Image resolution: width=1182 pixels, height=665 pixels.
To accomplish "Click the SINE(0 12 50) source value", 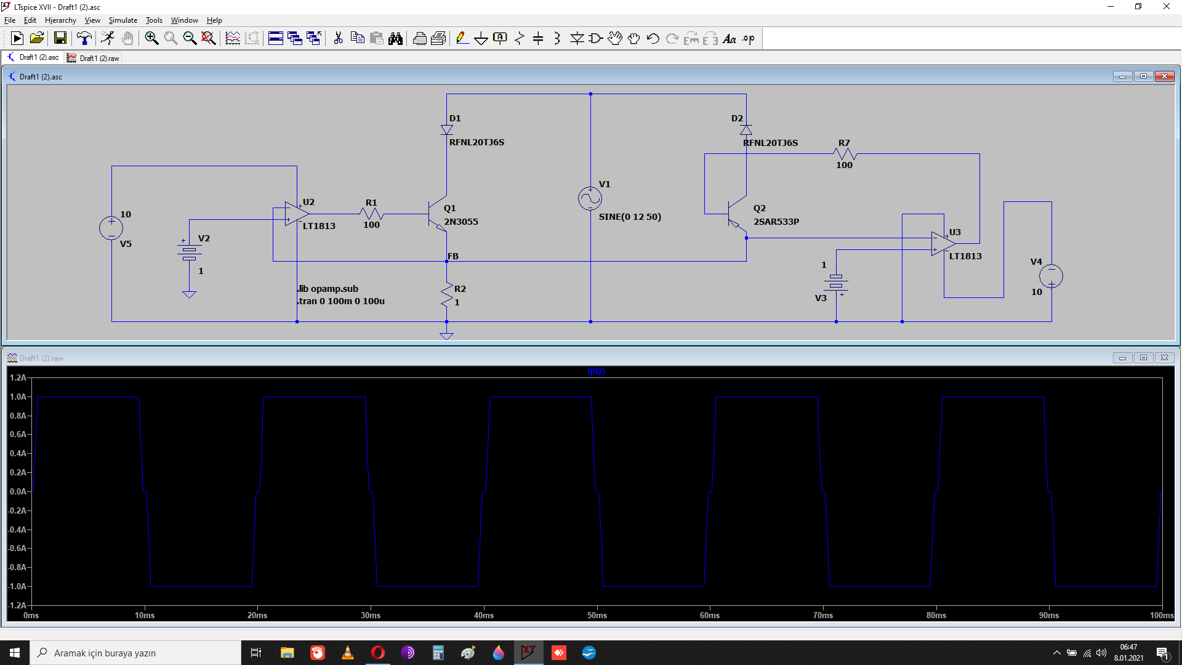I will click(x=630, y=217).
